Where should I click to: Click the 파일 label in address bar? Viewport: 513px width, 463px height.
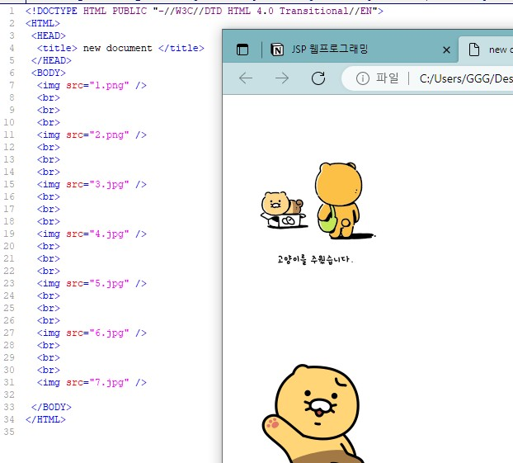387,78
